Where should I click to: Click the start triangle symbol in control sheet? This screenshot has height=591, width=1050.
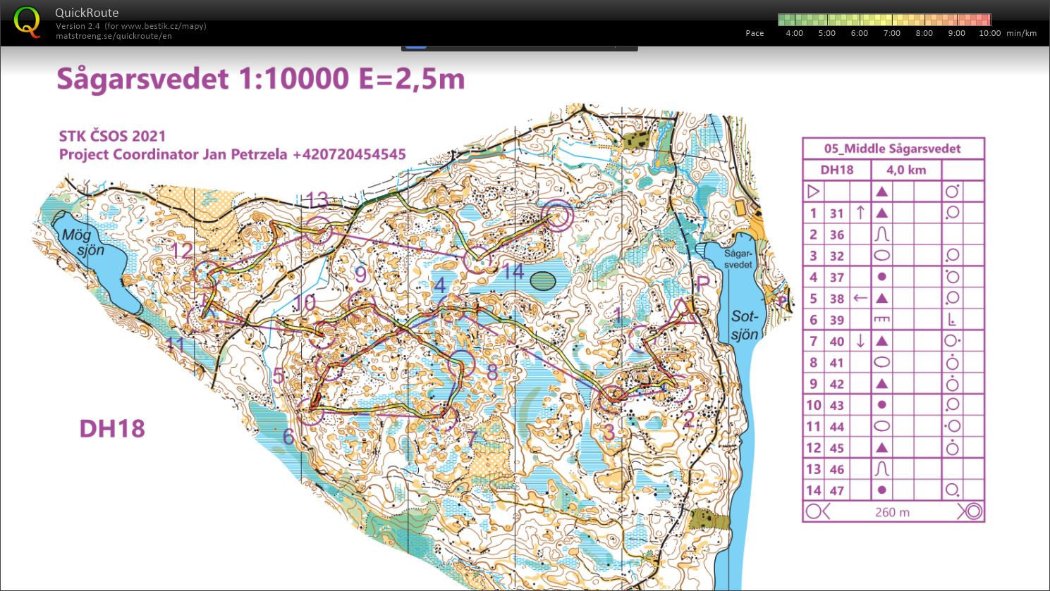coord(813,192)
